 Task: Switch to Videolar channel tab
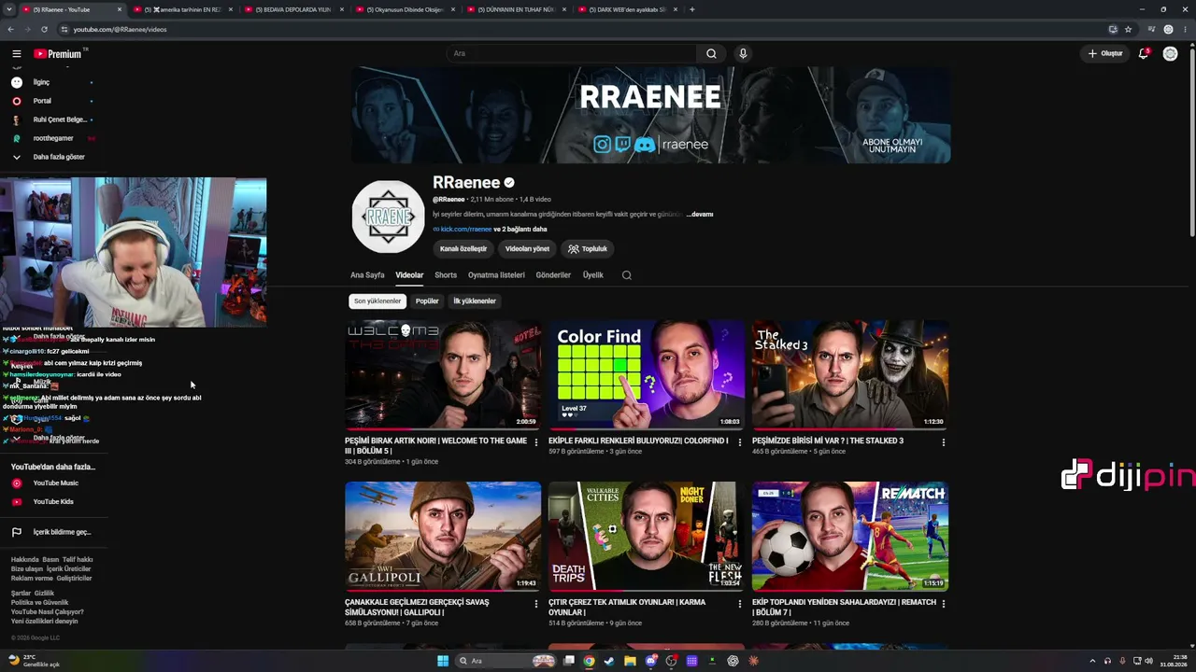[x=409, y=275]
